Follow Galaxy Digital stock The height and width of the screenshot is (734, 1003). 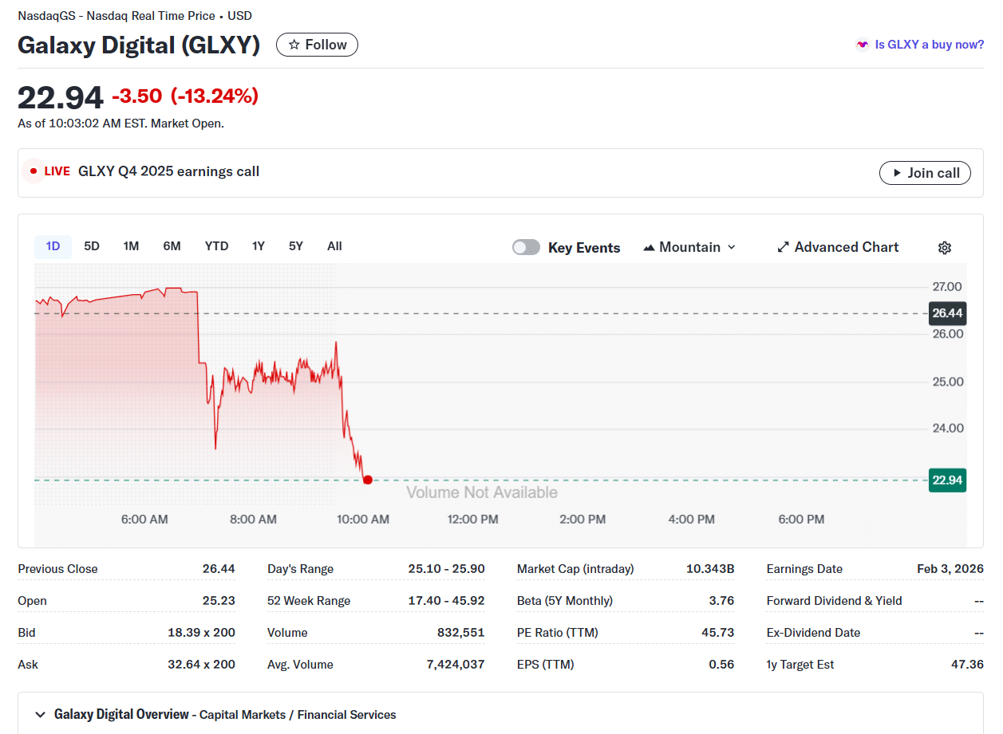(317, 45)
